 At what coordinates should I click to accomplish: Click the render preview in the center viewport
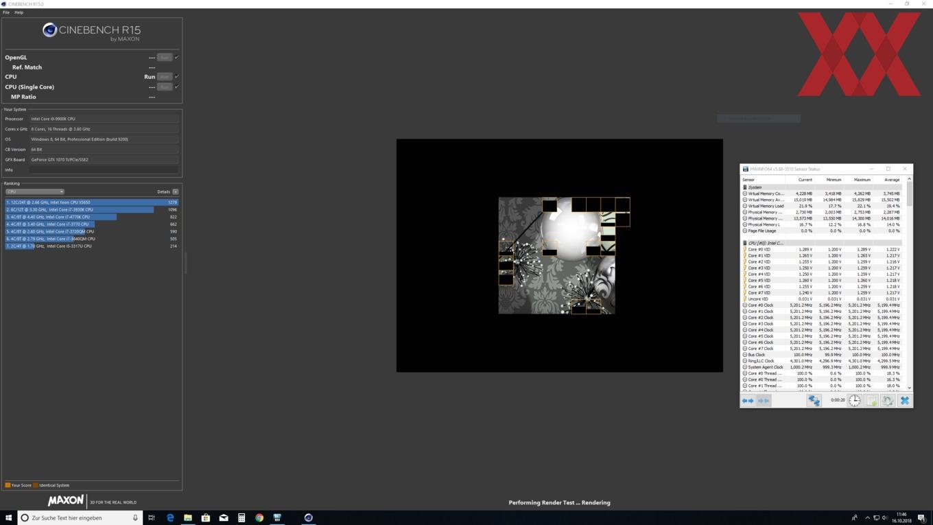[559, 255]
